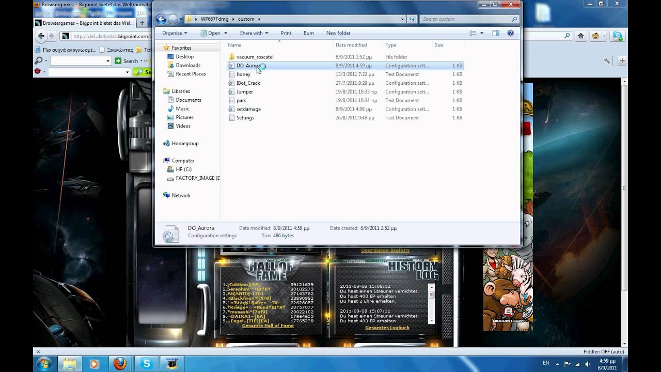Click the Explorer Back arrow button
This screenshot has width=661, height=372.
coord(161,19)
